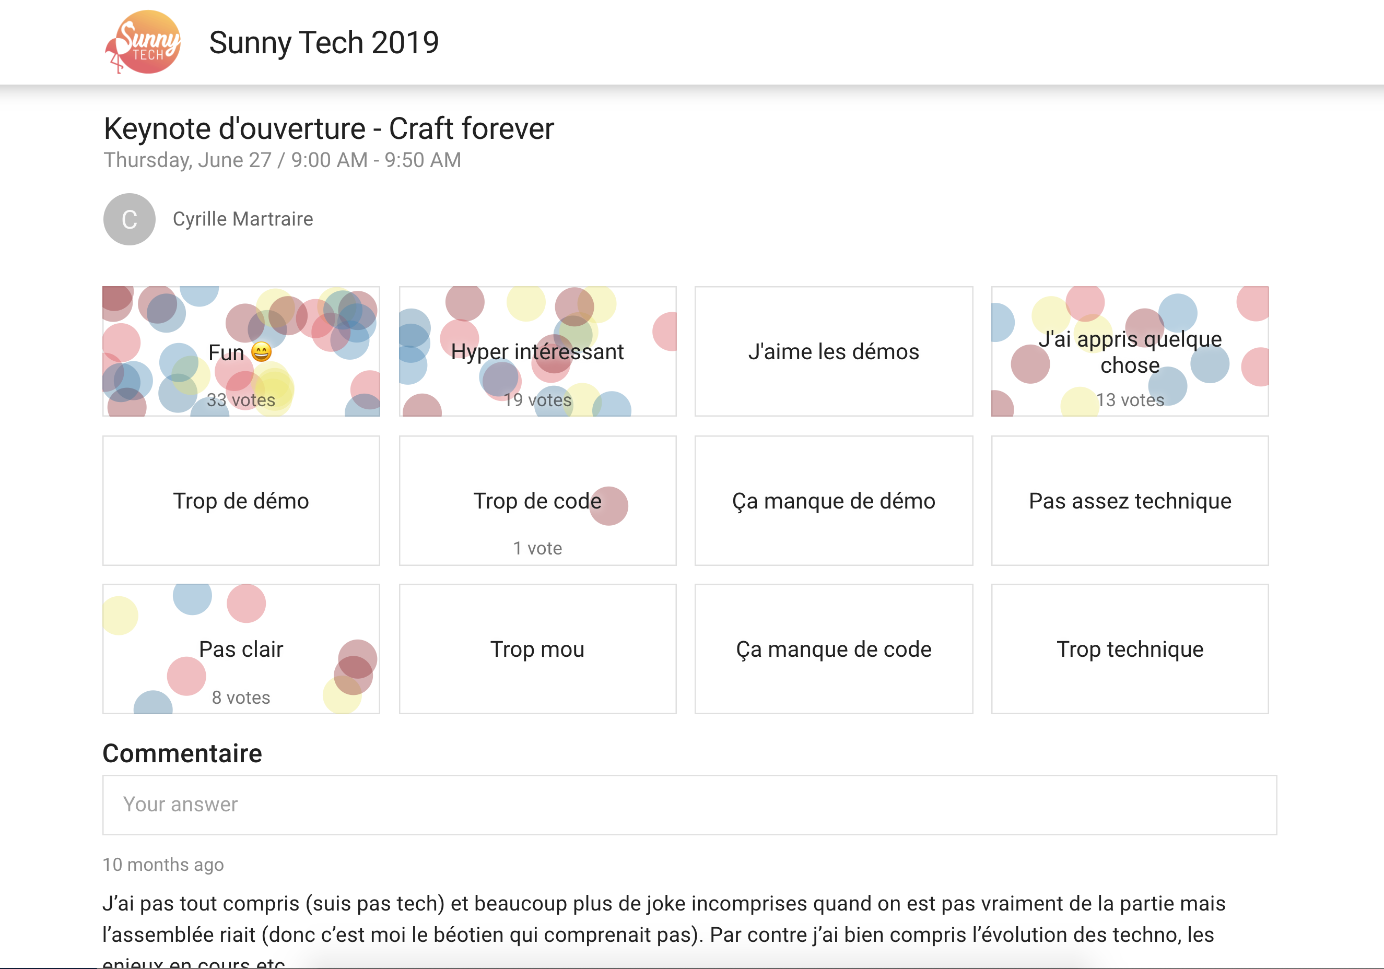1384x969 pixels.
Task: Select the "J'aime les démos" tile
Action: pos(833,351)
